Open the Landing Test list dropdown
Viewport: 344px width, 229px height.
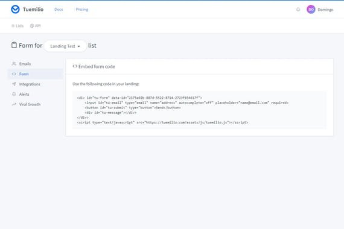pyautogui.click(x=65, y=46)
